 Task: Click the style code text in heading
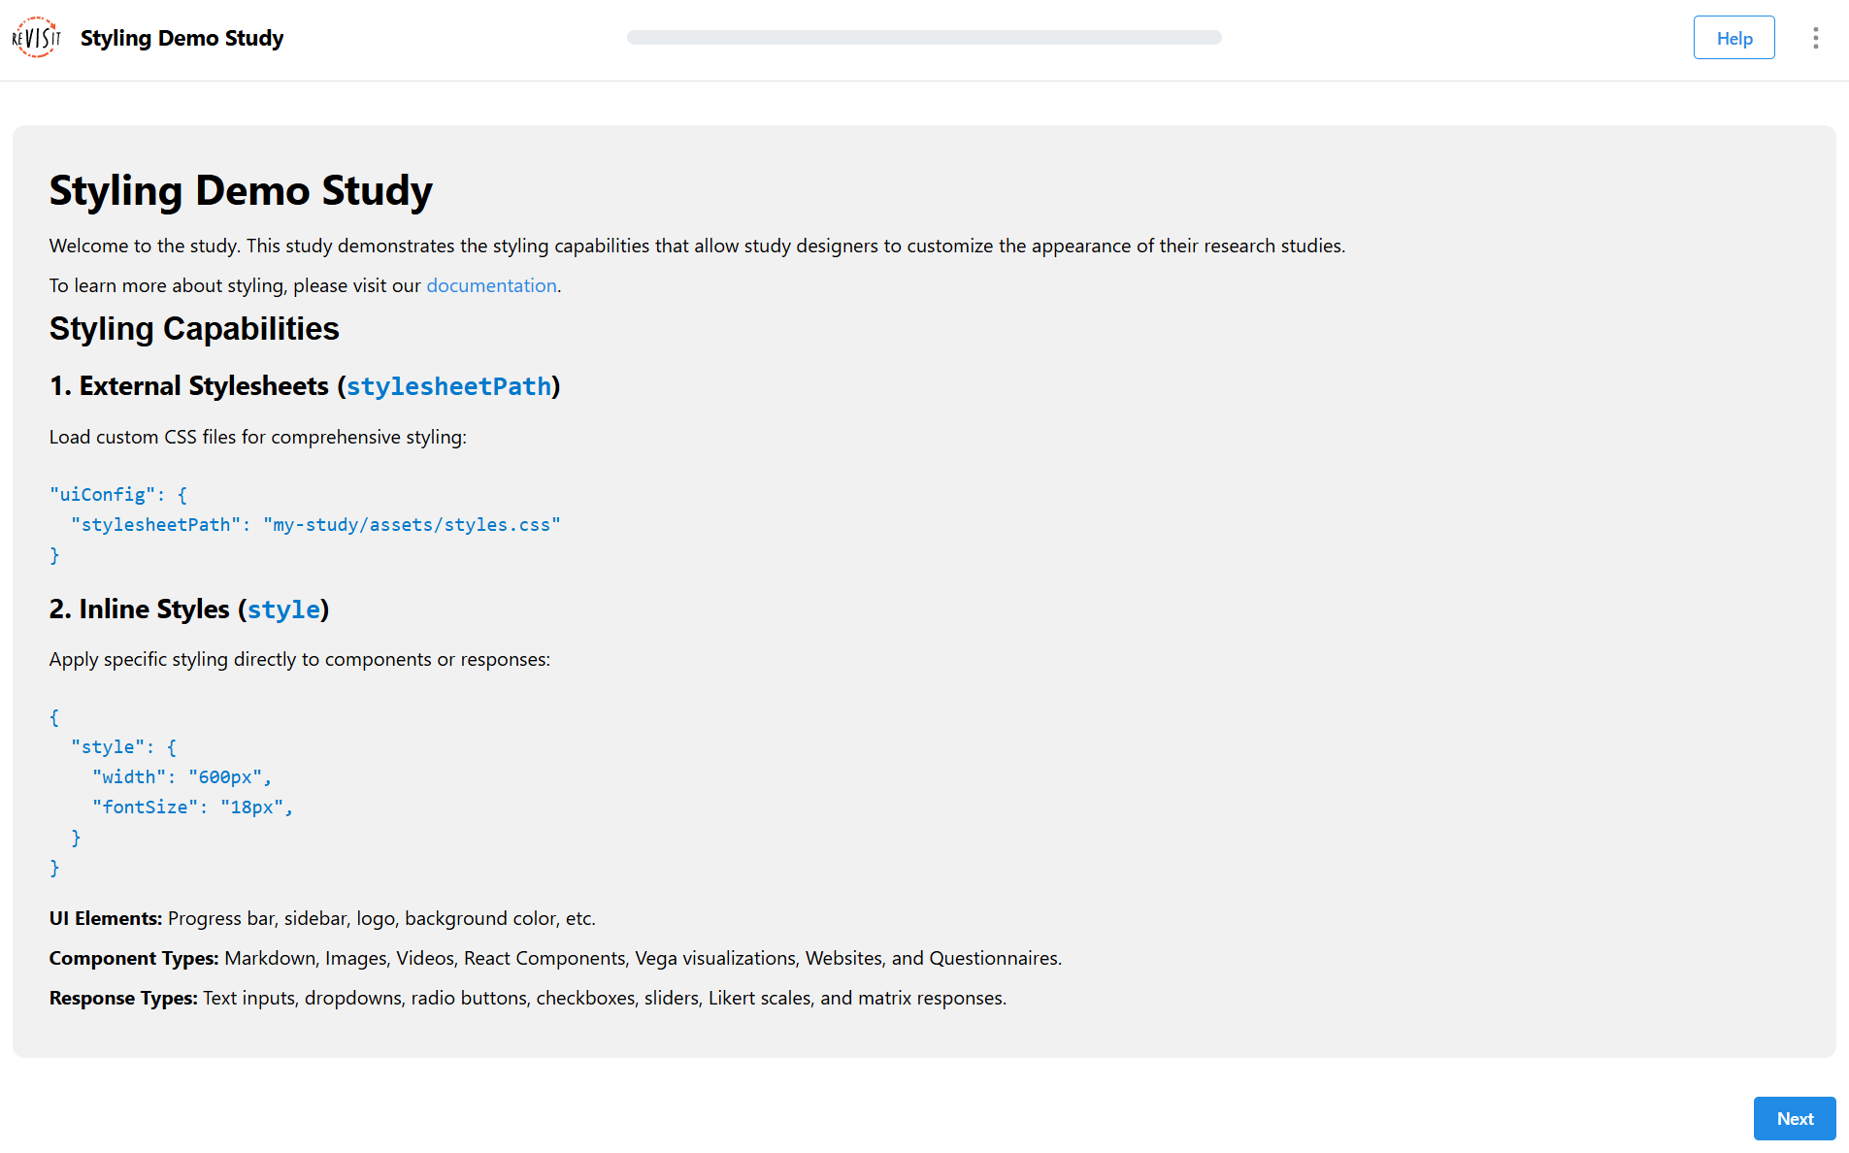(283, 609)
